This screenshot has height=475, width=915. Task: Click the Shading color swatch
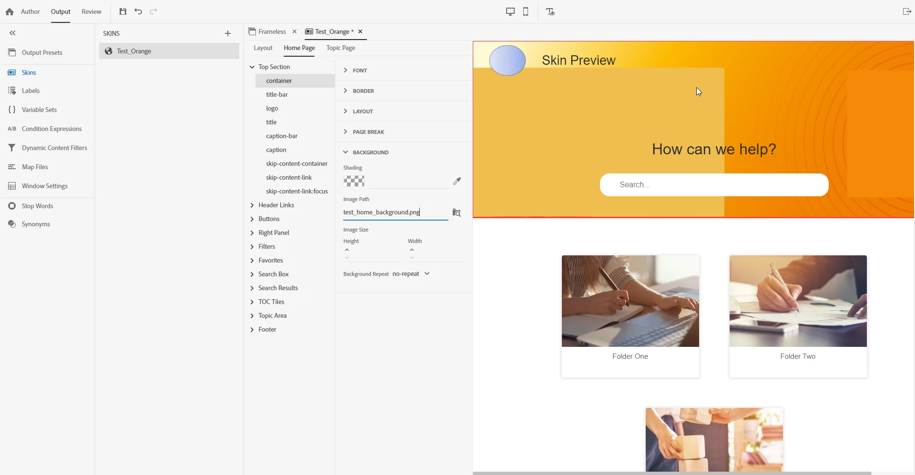coord(354,181)
